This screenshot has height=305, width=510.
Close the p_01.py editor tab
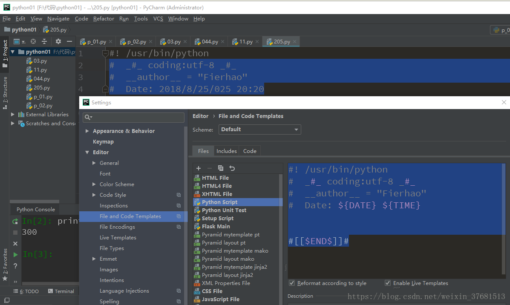click(111, 42)
